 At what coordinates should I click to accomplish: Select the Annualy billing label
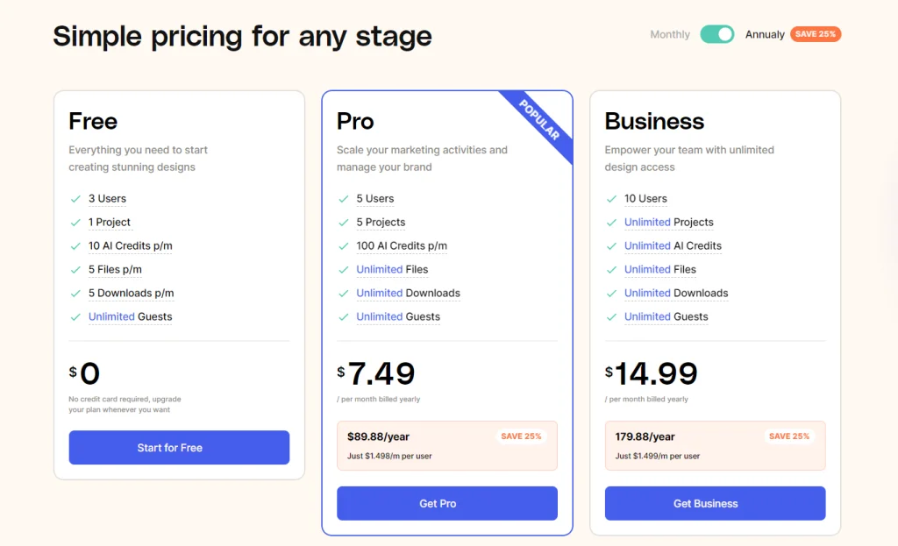pos(765,35)
